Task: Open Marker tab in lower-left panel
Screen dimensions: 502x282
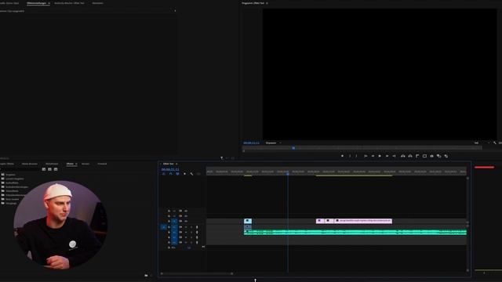Action: (x=85, y=164)
